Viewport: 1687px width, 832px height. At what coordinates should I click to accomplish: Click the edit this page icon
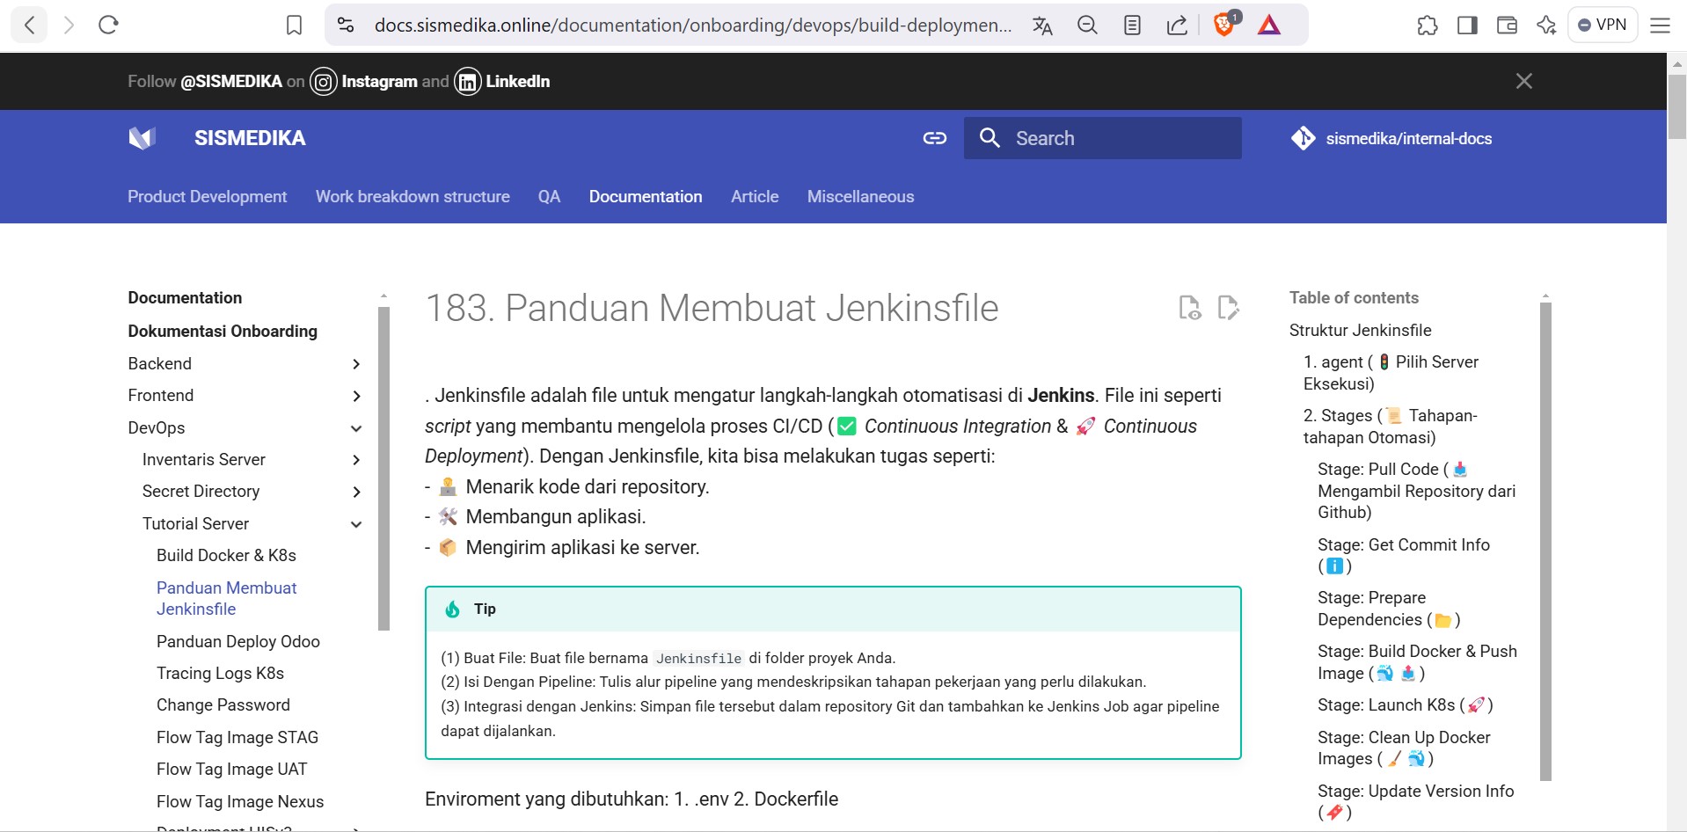point(1228,308)
